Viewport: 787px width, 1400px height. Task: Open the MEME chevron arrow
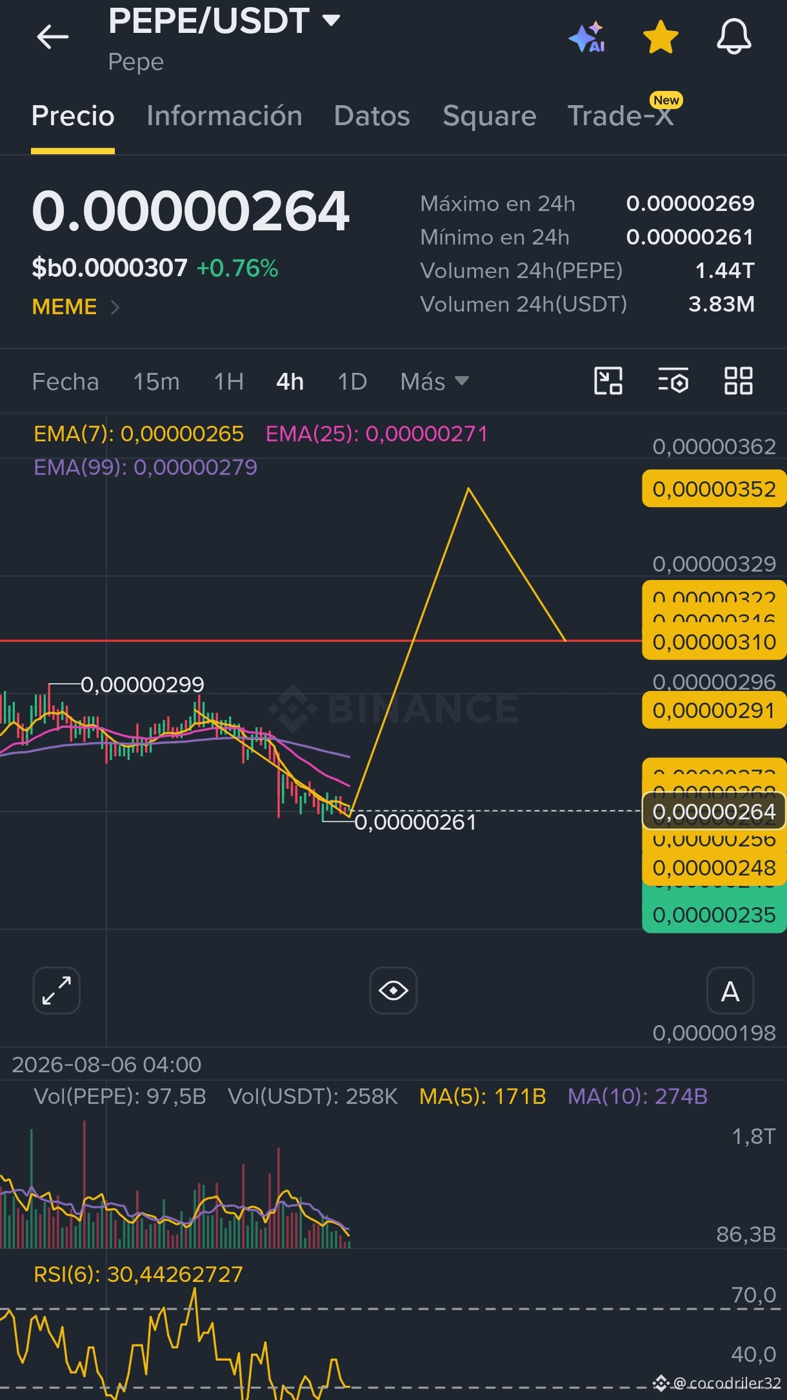[115, 308]
